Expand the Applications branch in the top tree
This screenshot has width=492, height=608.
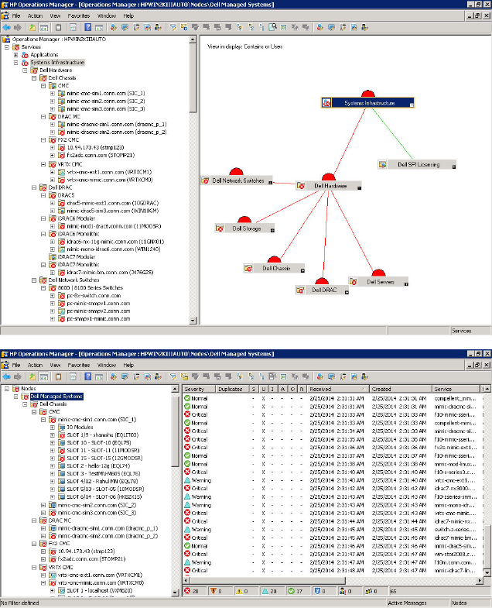click(16, 55)
